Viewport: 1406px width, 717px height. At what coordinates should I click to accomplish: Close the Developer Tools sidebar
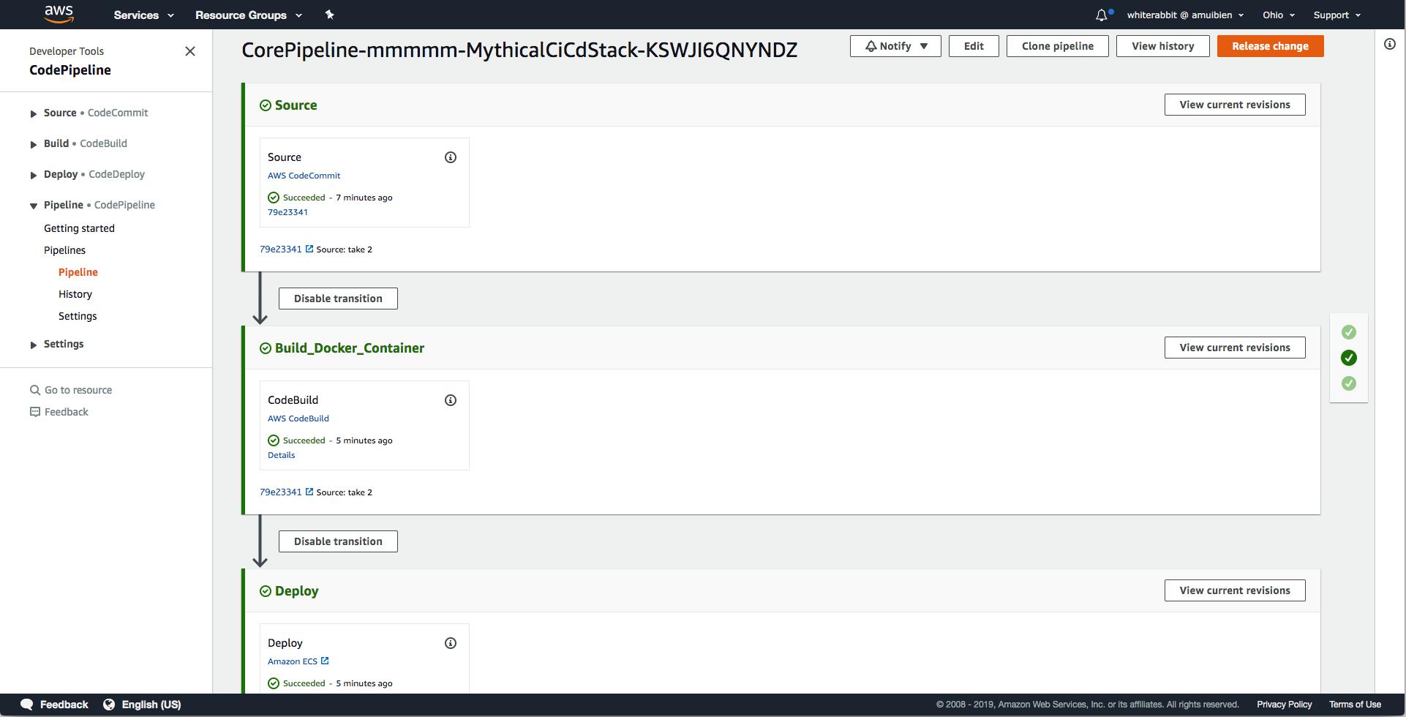point(190,51)
